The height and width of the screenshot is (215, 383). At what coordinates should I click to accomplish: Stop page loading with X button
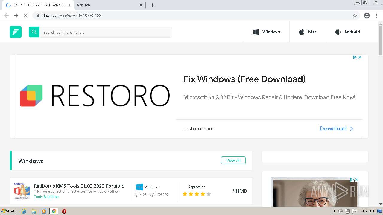[x=26, y=16]
